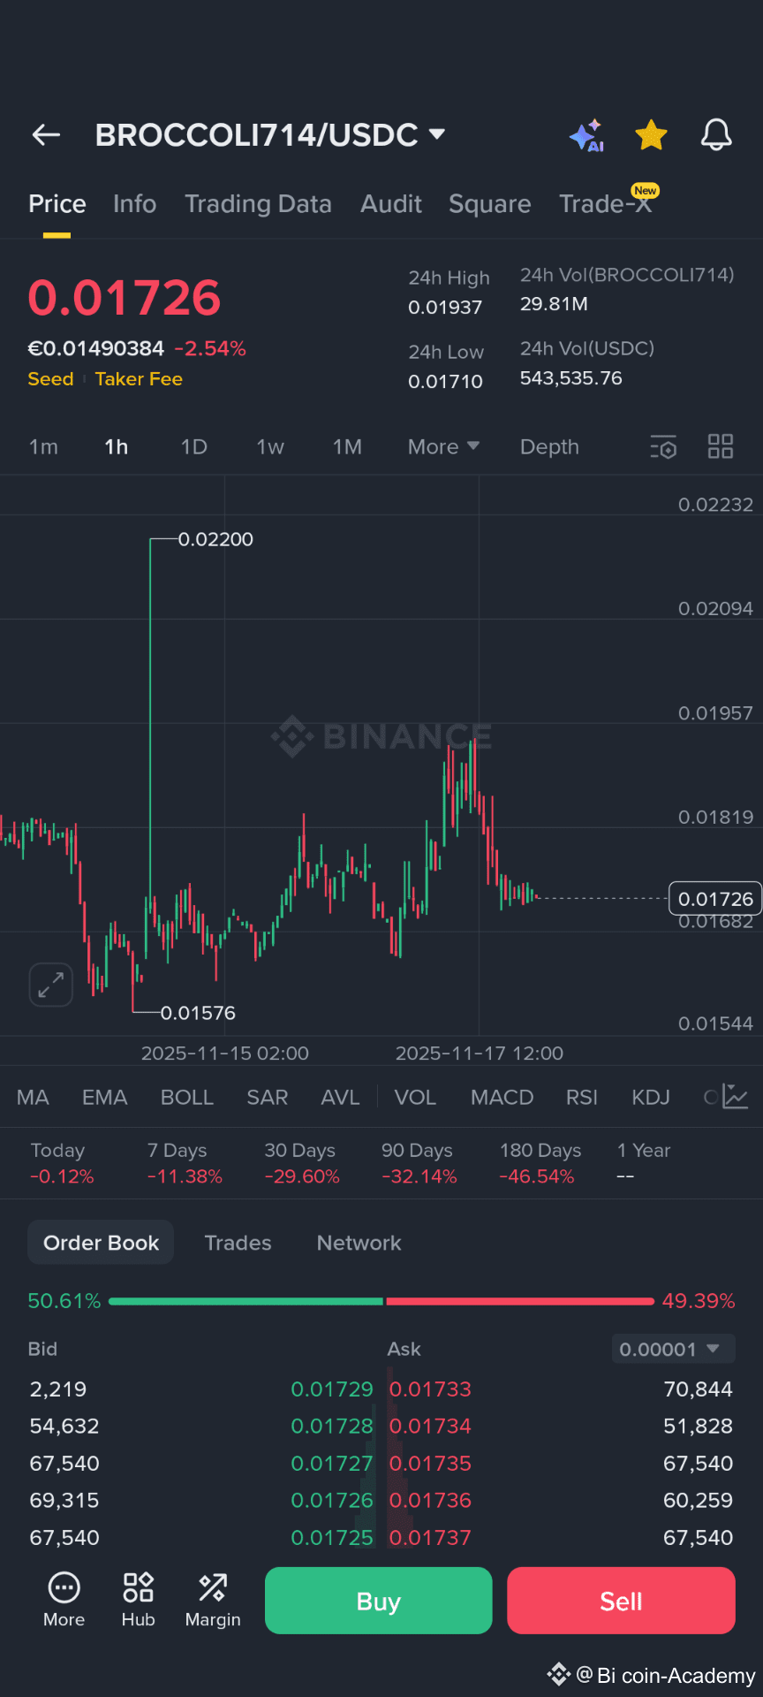This screenshot has height=1697, width=763.
Task: Toggle the RSI indicator
Action: pyautogui.click(x=582, y=1098)
